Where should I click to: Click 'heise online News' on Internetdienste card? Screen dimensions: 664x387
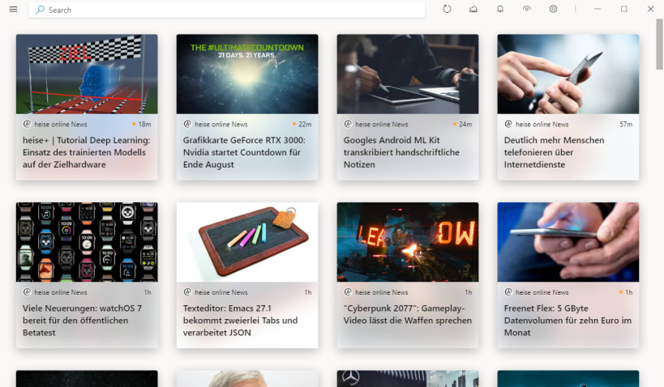pos(542,125)
